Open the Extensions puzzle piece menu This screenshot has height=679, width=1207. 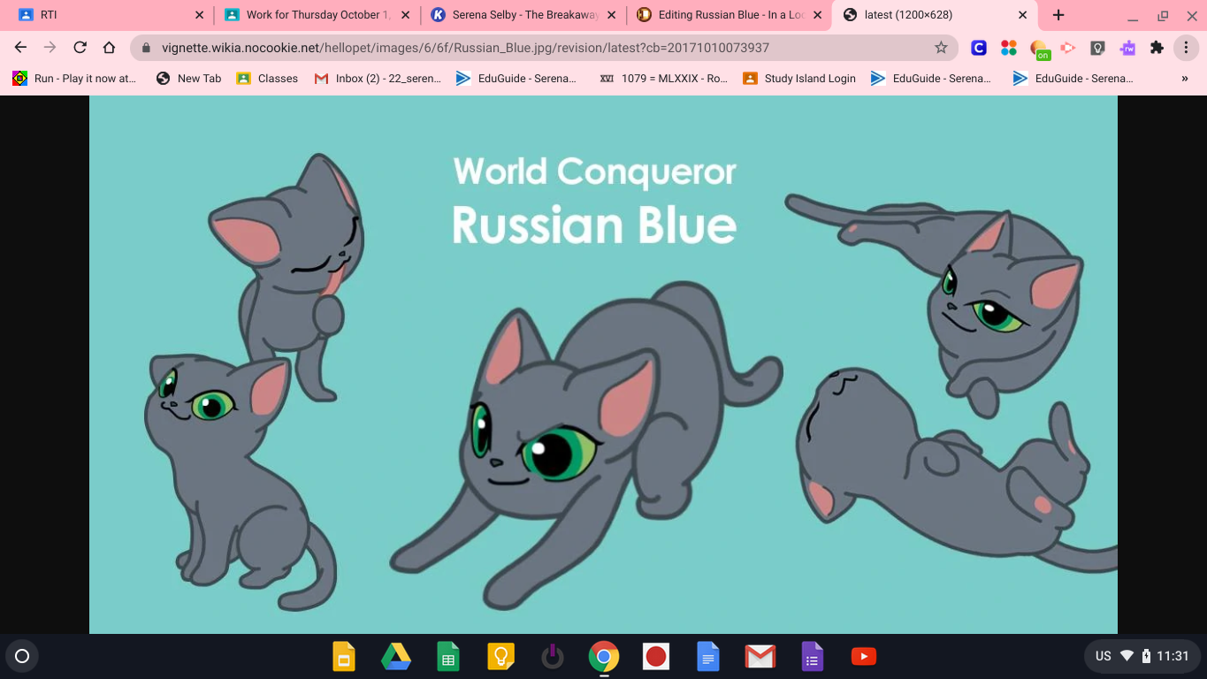coord(1157,48)
